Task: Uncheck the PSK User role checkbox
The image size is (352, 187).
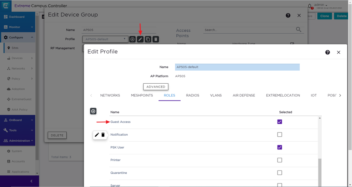Action: pyautogui.click(x=279, y=147)
